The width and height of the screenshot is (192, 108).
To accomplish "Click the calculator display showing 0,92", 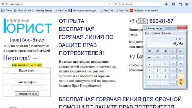I will [x=165, y=42].
